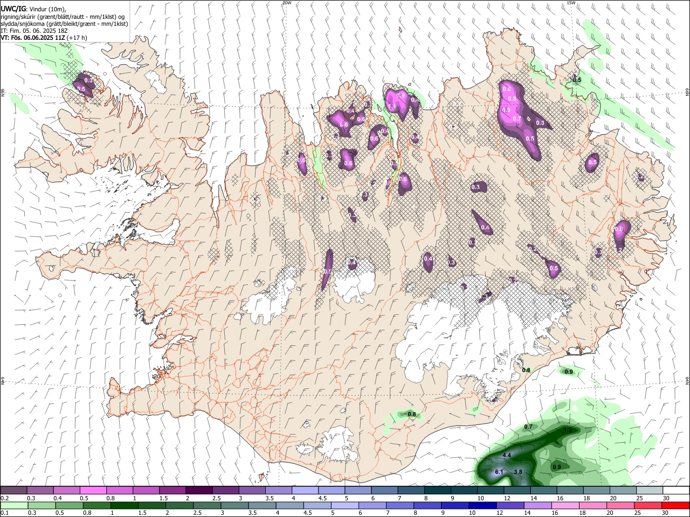
Task: Click the pink swatch between 0.5 and 0.8 in top legend row
Action: click(x=93, y=491)
